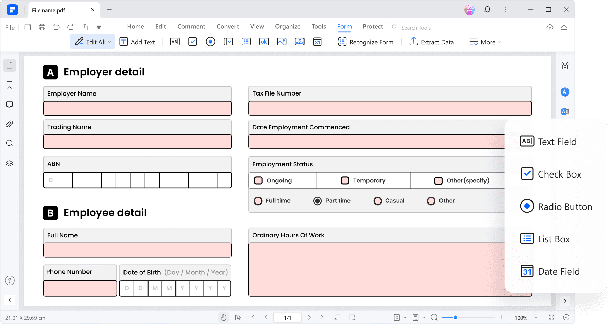Collapse the ribbon with the up chevron
This screenshot has width=609, height=324.
[x=564, y=27]
